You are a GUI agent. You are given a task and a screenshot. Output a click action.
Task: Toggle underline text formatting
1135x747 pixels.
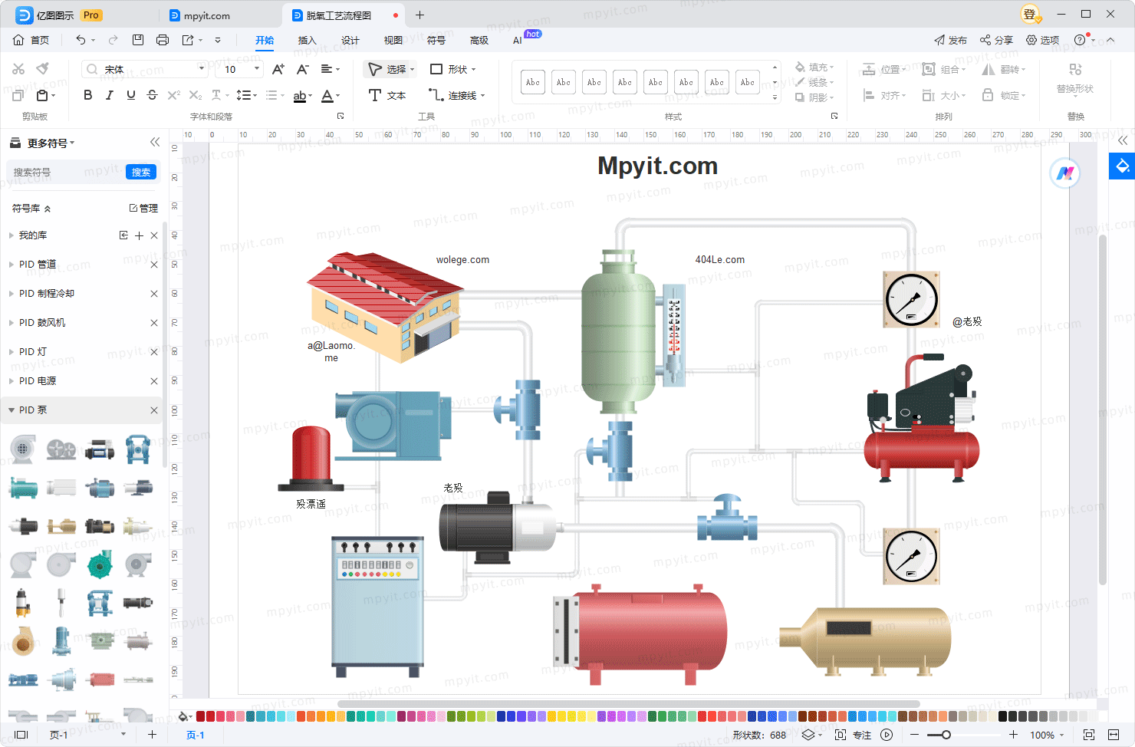pyautogui.click(x=131, y=95)
